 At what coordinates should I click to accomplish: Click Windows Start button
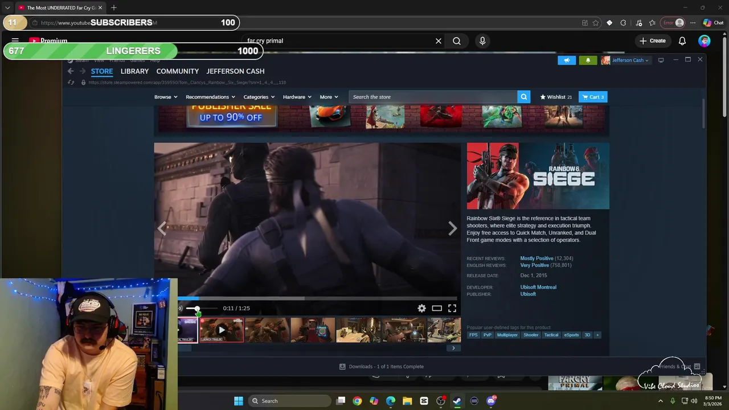(x=239, y=401)
